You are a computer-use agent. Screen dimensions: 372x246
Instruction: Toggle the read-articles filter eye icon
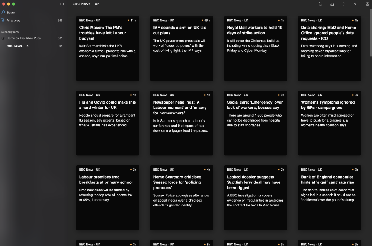pos(356,4)
